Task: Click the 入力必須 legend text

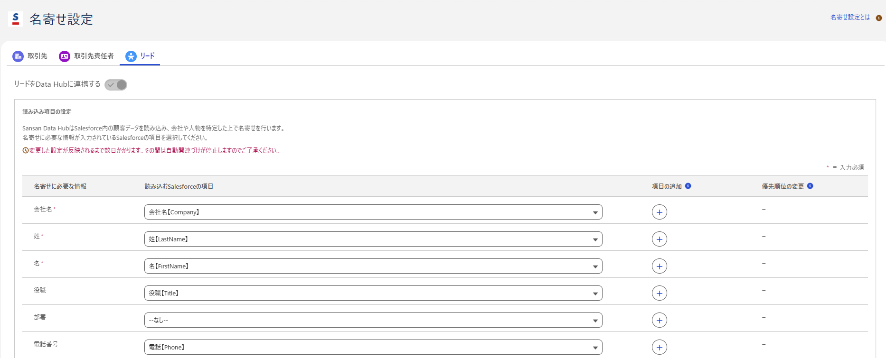Action: [x=852, y=167]
